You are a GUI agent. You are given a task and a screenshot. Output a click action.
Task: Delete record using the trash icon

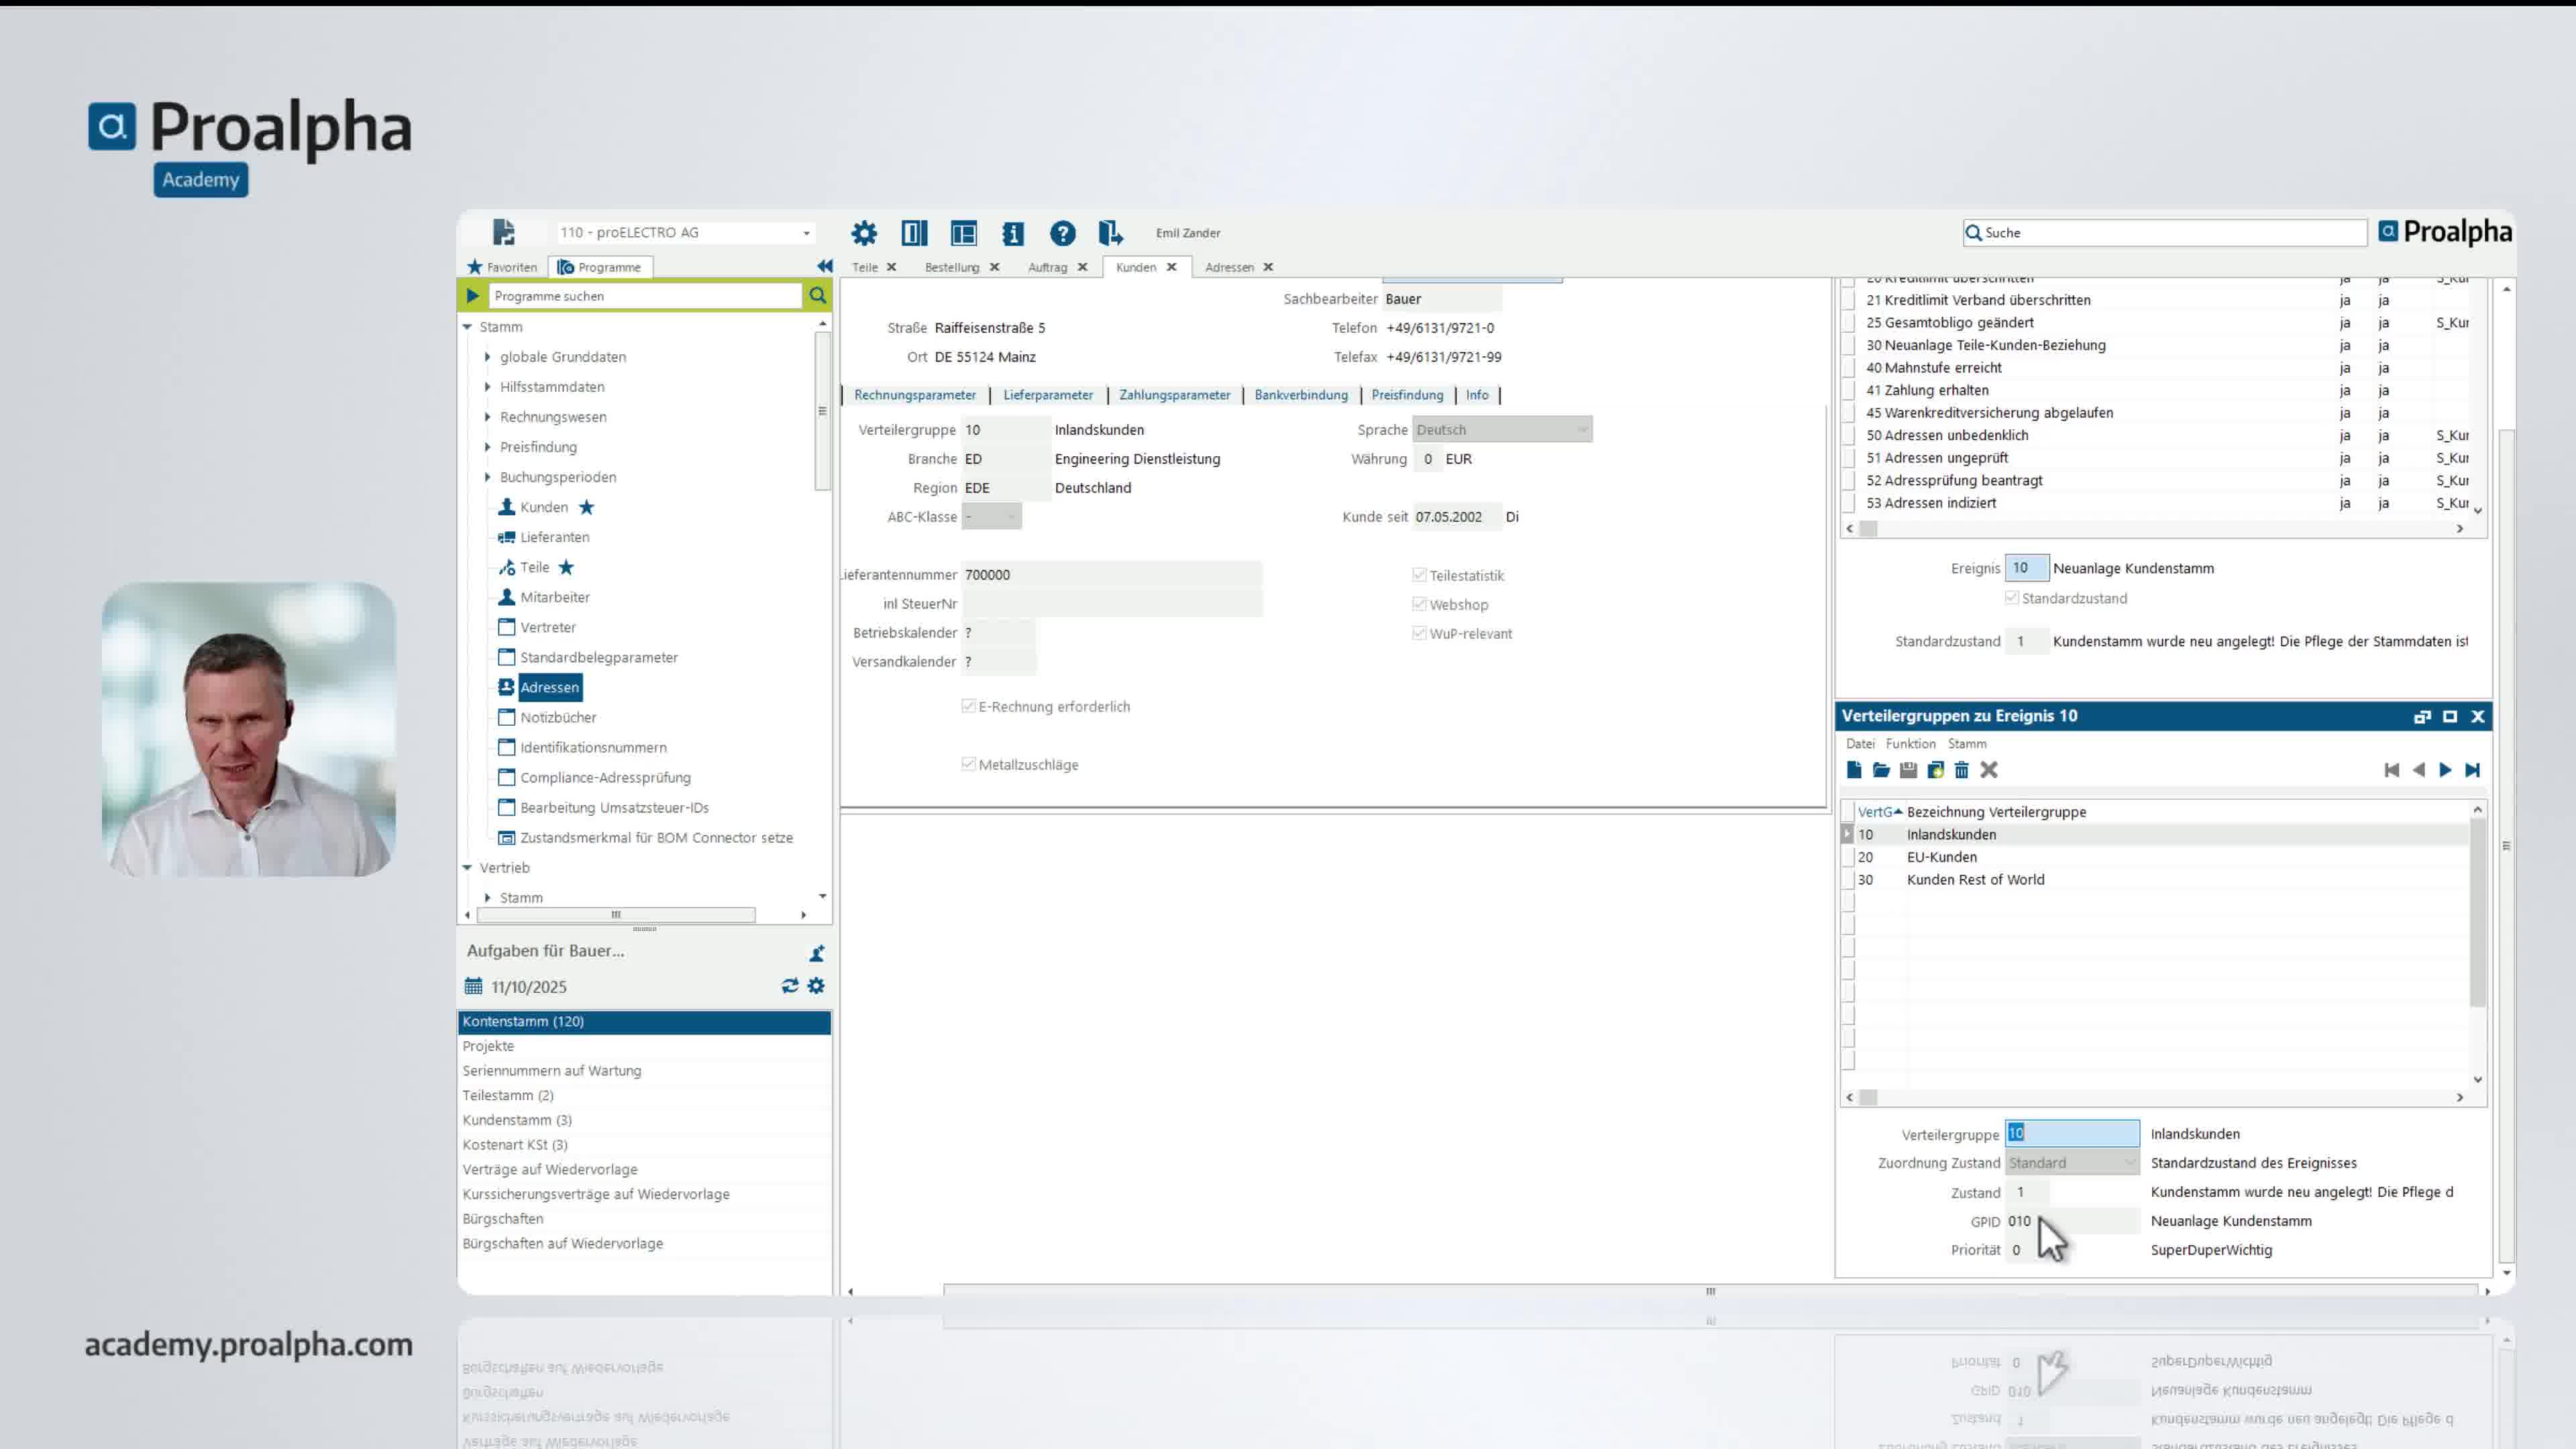click(1962, 770)
